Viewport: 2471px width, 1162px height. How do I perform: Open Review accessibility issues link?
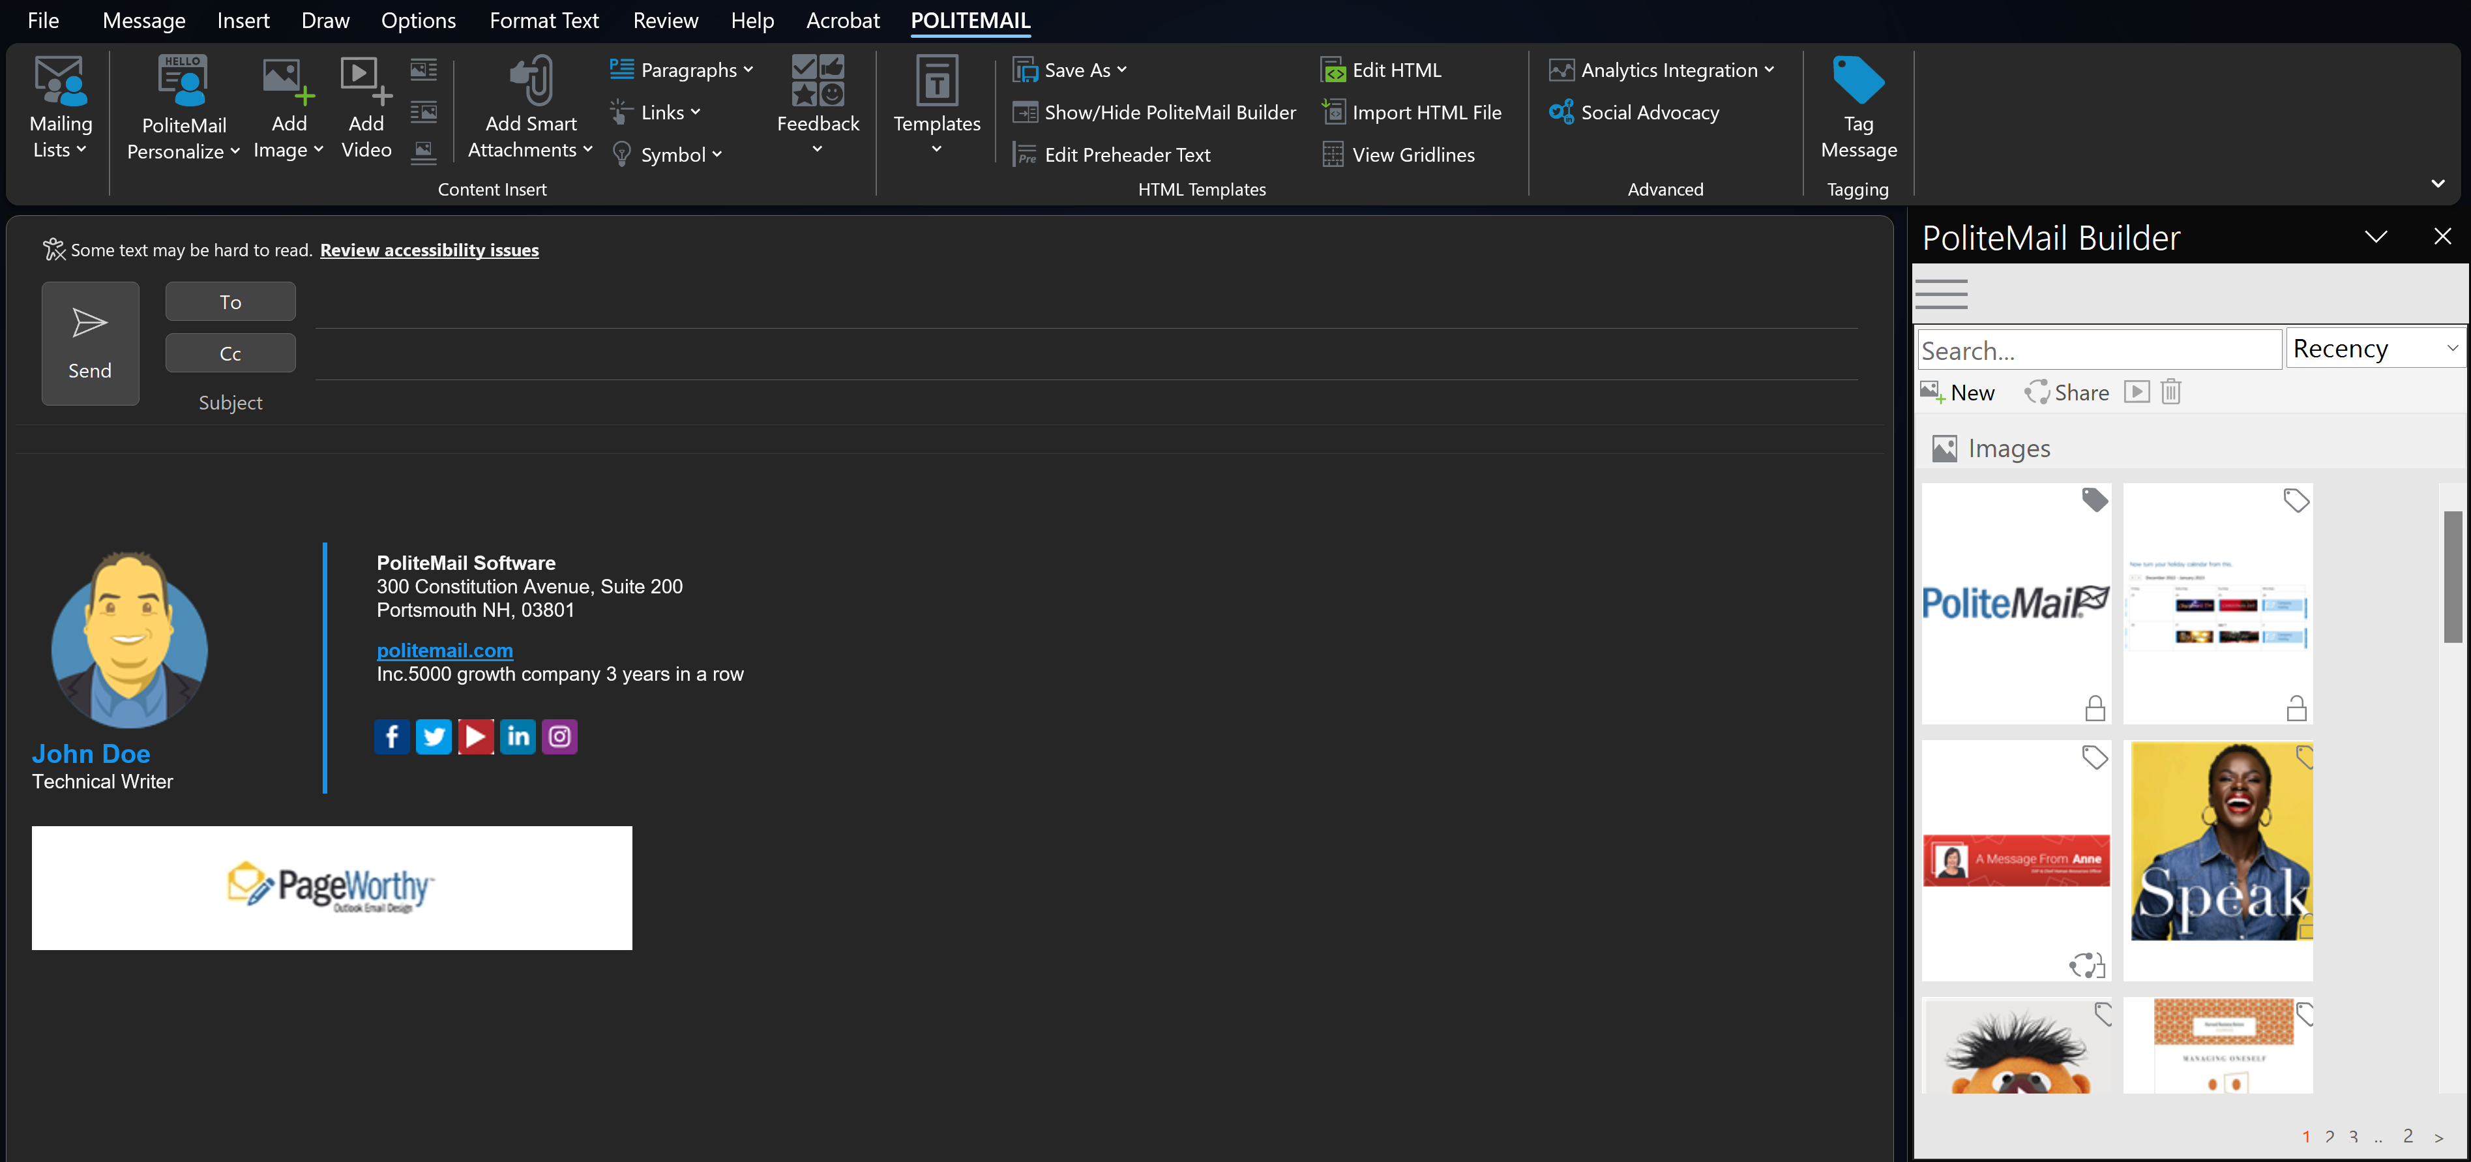pos(429,250)
